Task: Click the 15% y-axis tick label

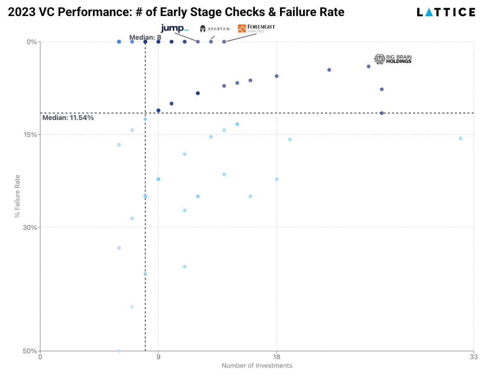Action: (30, 135)
